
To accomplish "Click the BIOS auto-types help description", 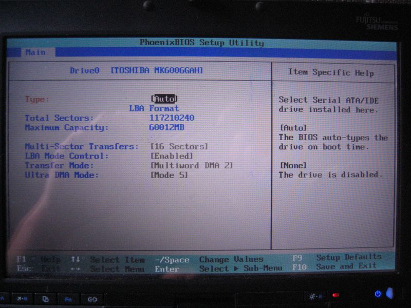I will 333,142.
